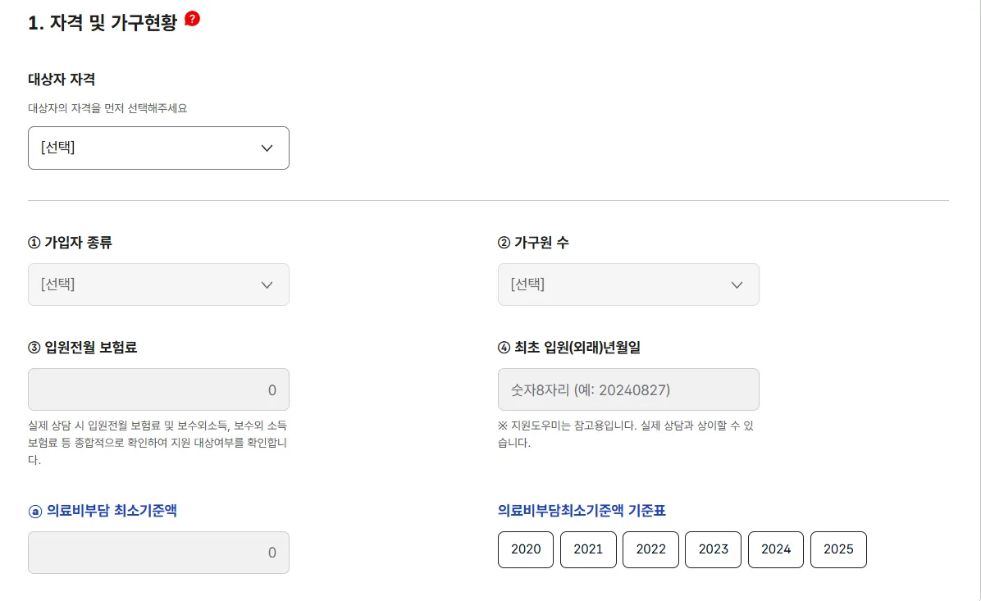Click the chevron on the 가입자 종류 selector
The image size is (981, 601).
(267, 285)
